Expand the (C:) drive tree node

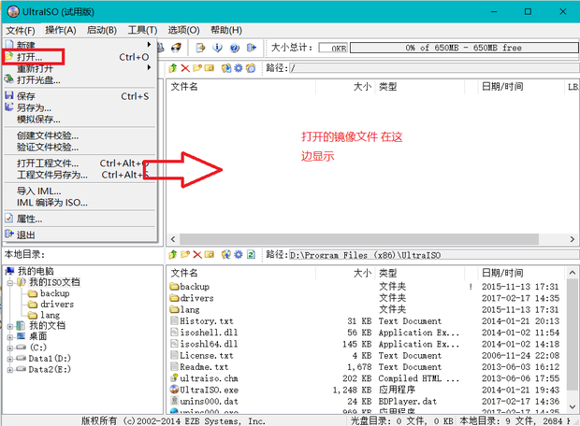pos(10,348)
